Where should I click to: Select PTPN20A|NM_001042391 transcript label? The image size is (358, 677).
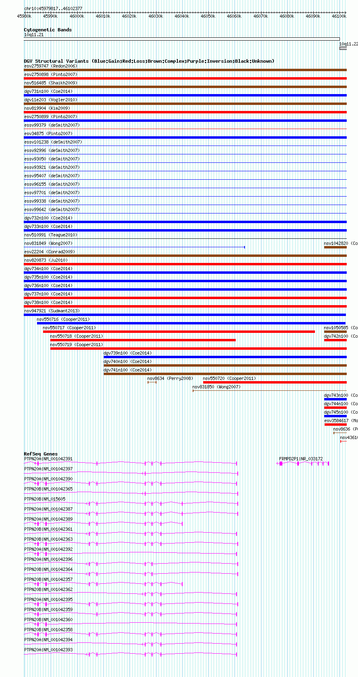click(x=48, y=459)
